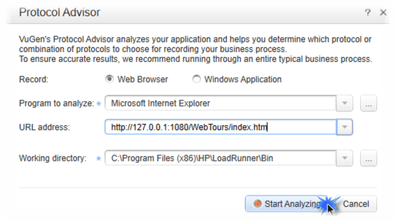
Task: Select the Windows Application radio button
Action: [196, 79]
